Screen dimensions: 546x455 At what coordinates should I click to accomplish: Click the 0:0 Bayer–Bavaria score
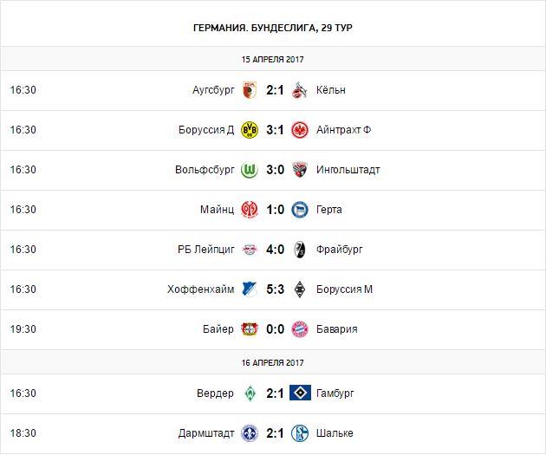[x=274, y=329]
